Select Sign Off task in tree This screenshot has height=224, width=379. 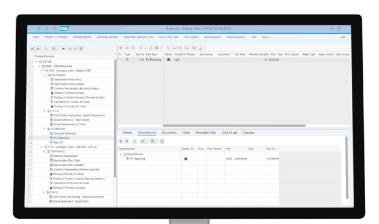(58, 143)
